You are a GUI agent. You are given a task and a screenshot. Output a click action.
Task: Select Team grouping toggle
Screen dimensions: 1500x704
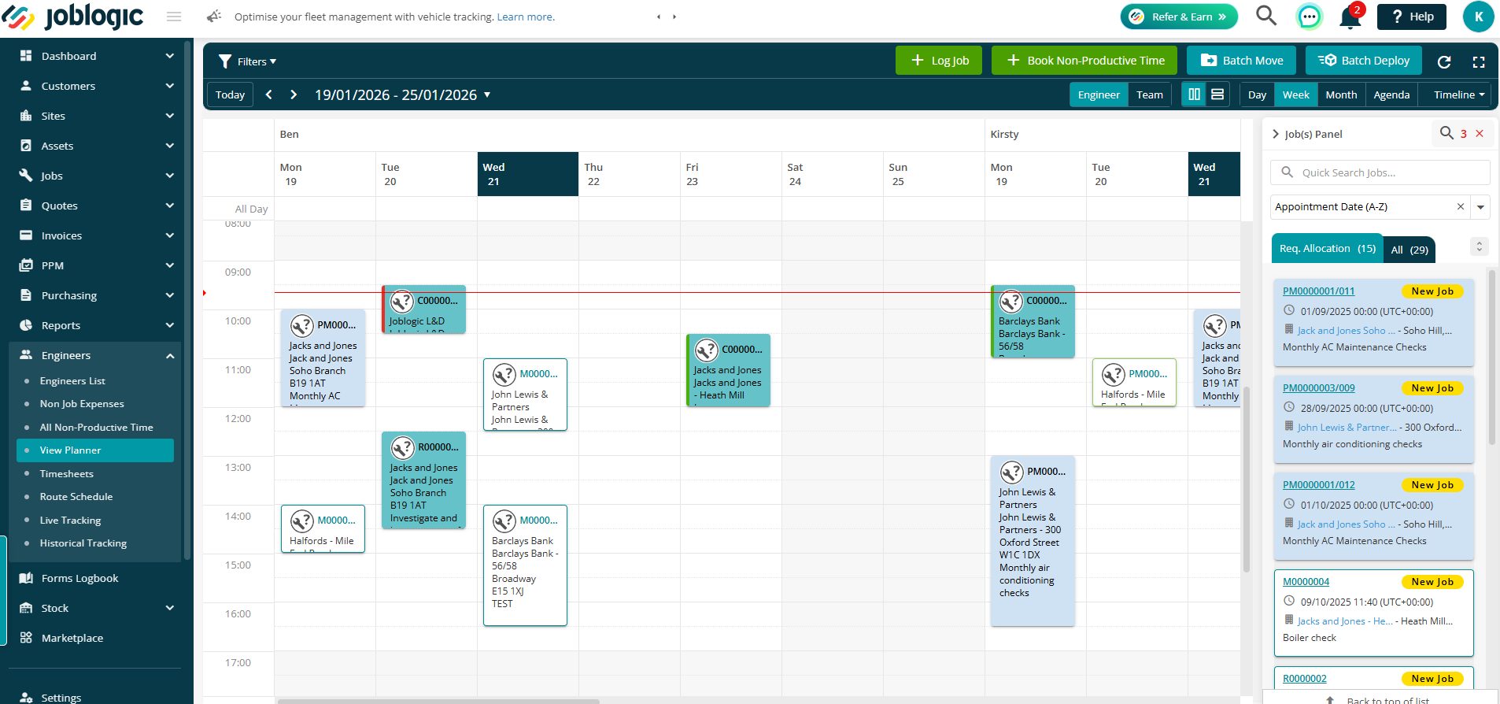[1149, 94]
